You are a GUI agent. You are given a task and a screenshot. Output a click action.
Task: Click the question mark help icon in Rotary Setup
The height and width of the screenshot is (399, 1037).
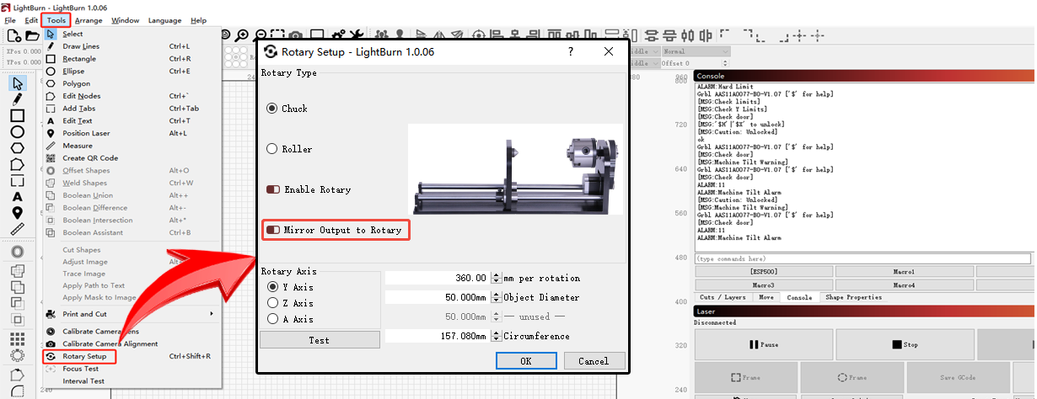(x=571, y=51)
